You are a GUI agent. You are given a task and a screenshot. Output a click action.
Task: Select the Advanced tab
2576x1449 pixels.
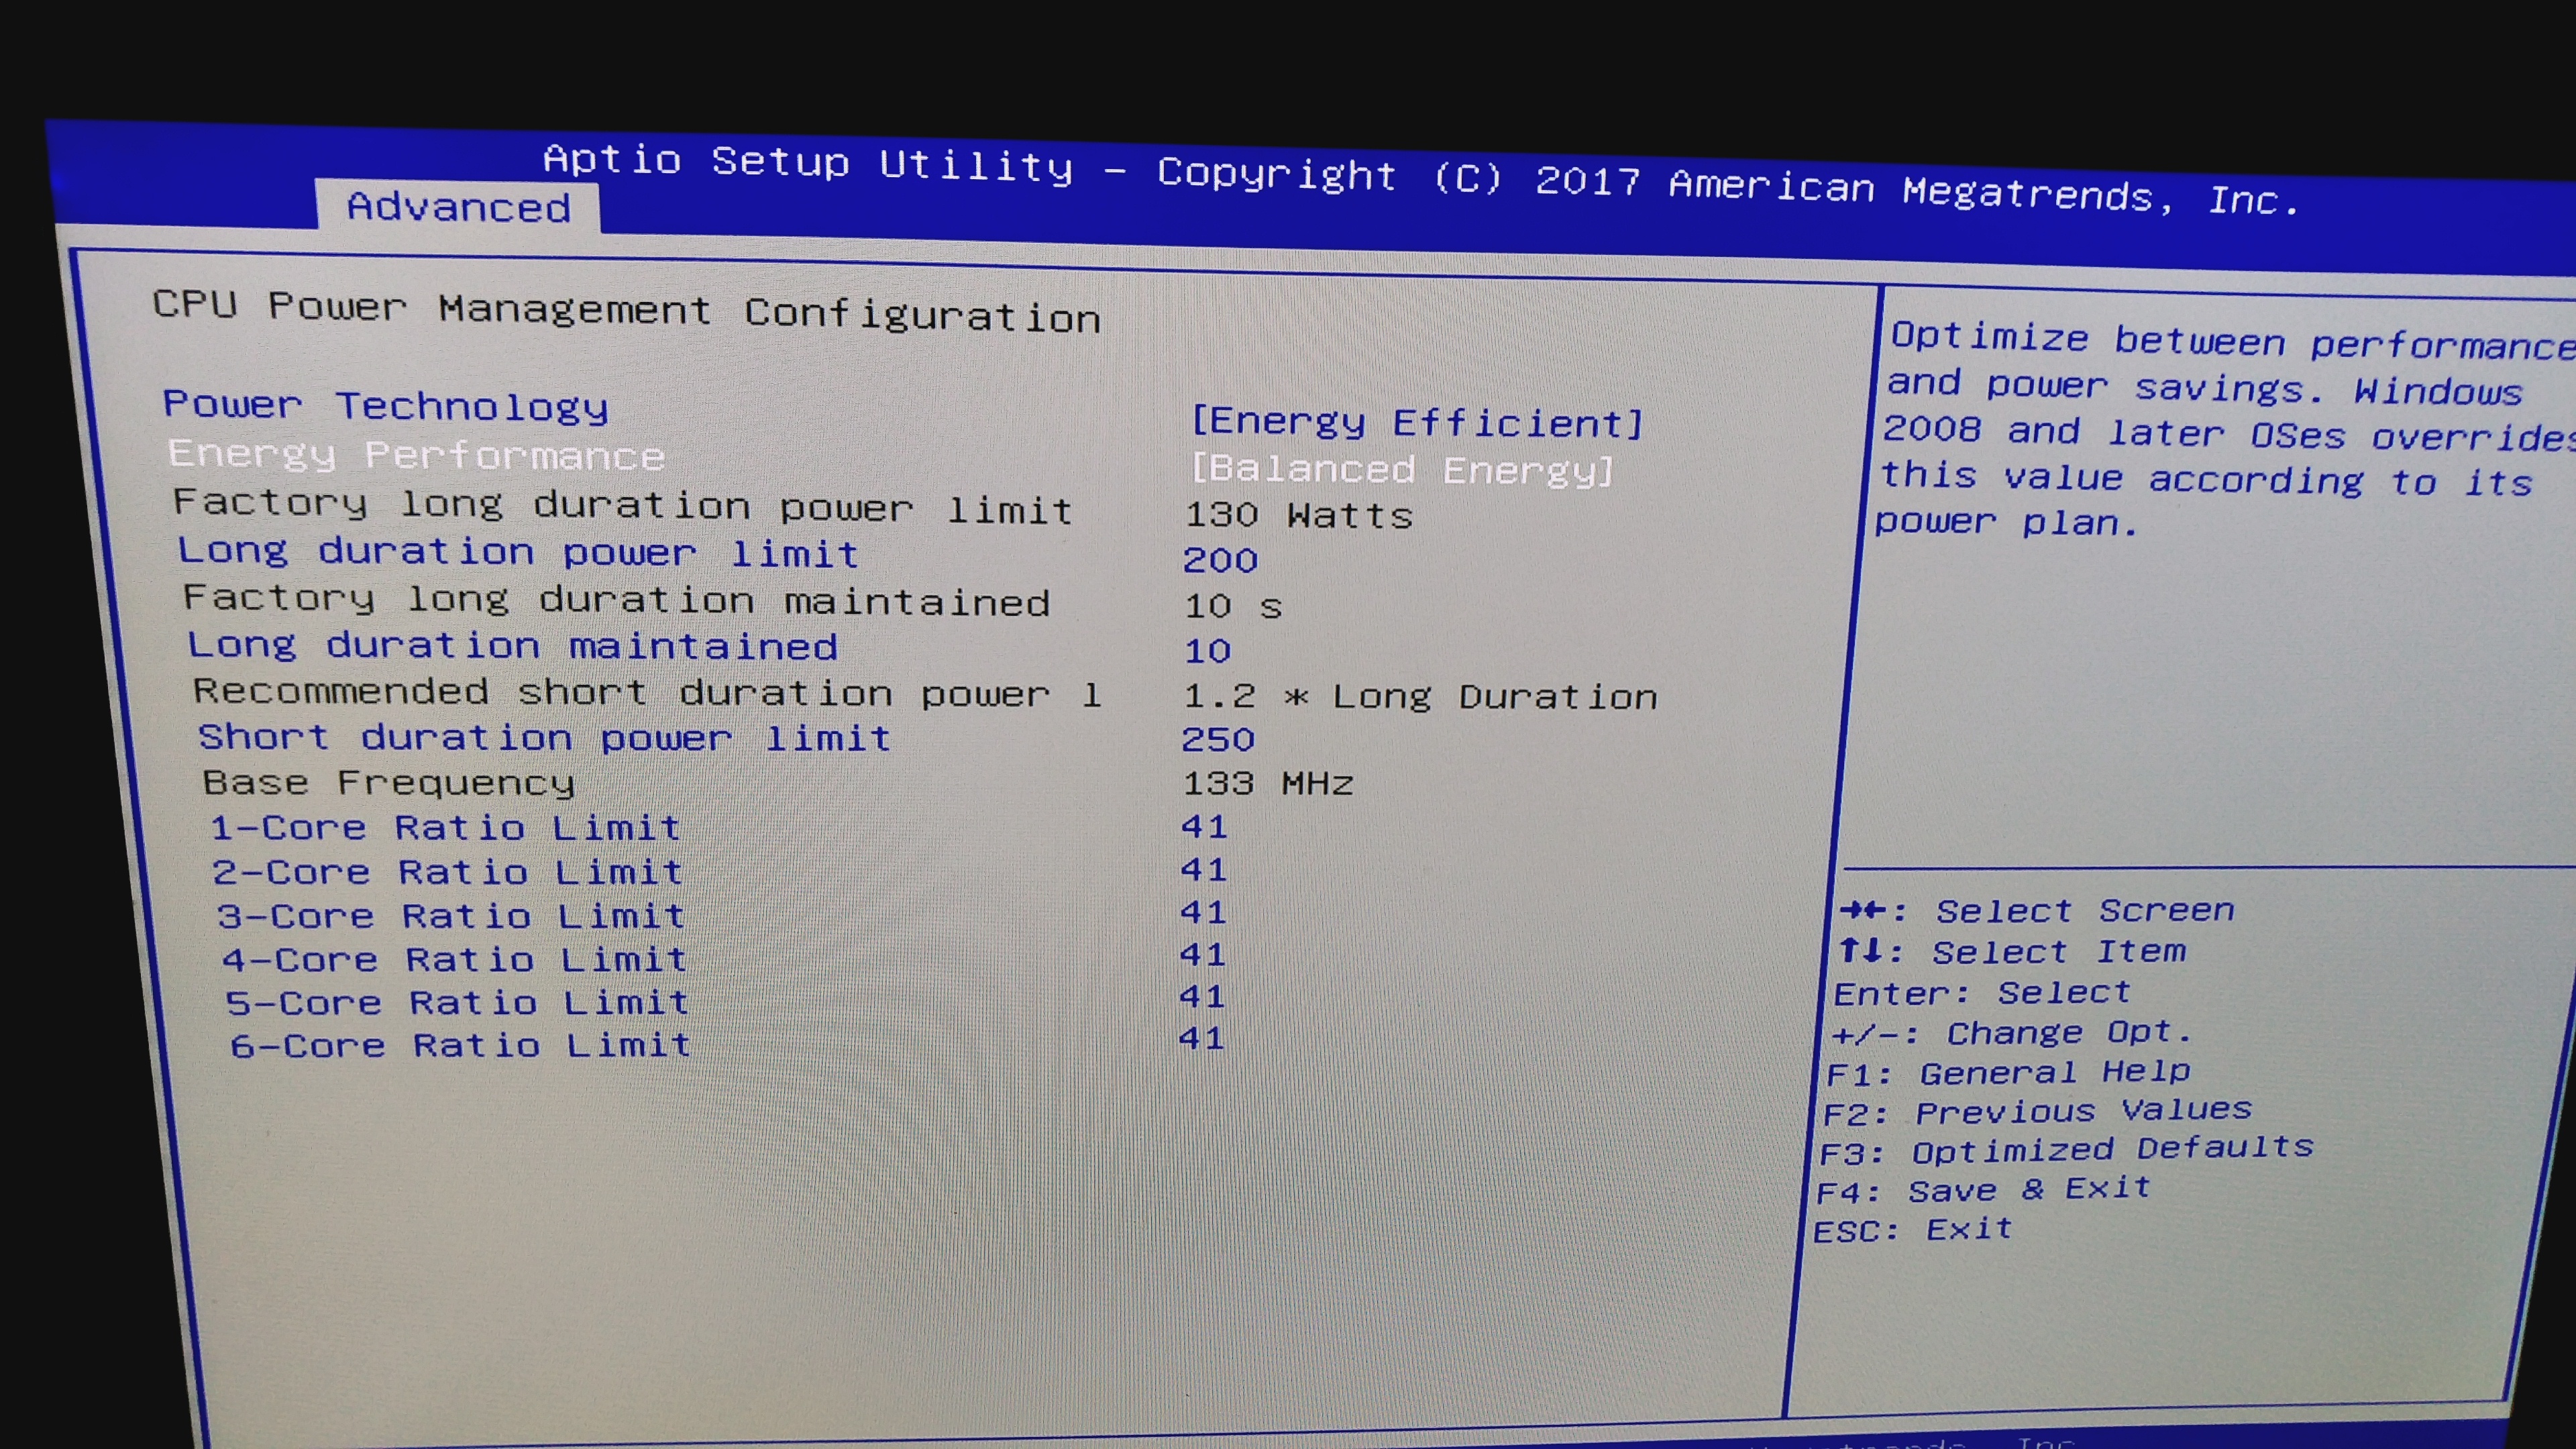(458, 207)
